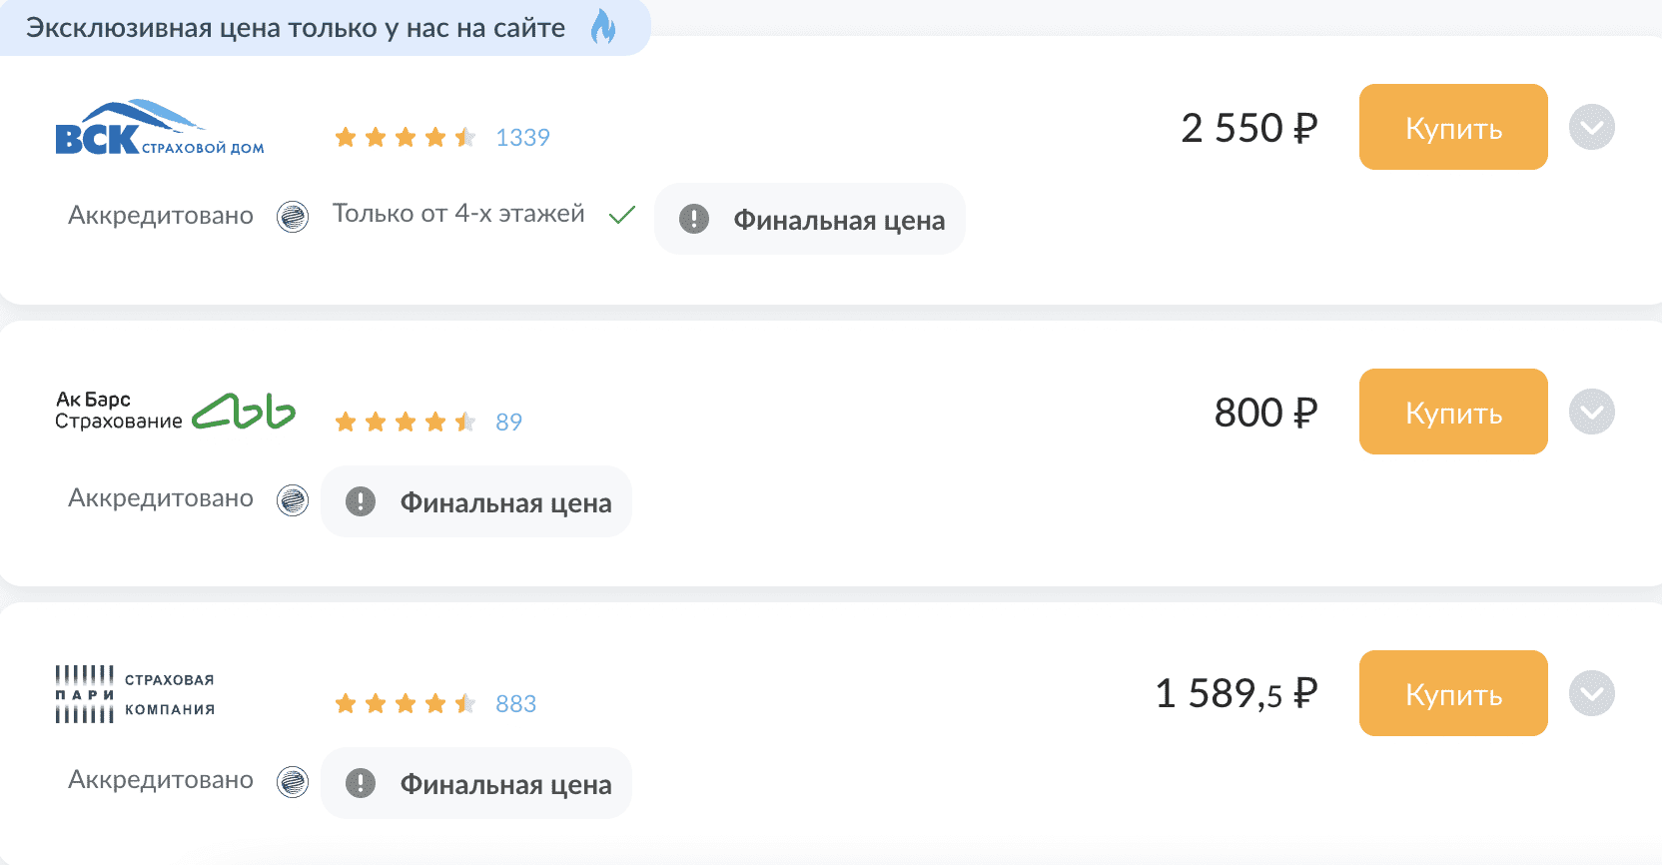Click the blue flame icon in banner

pos(603,27)
